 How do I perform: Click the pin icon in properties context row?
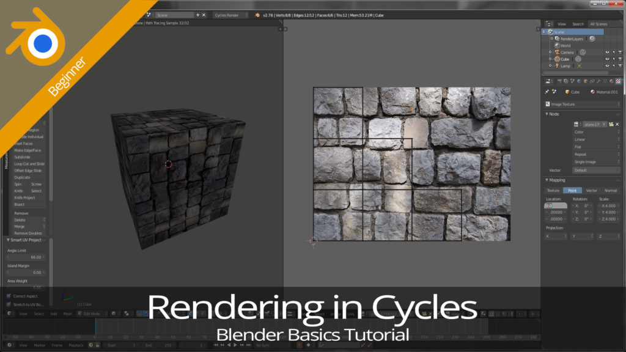(547, 92)
